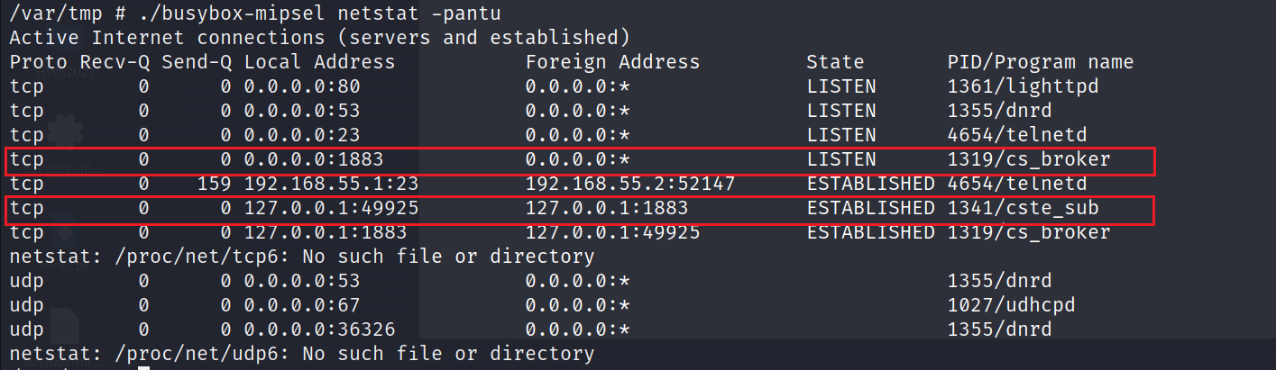Select the 0.0.0.0:36326 udp local address
The width and height of the screenshot is (1276, 370).
pyautogui.click(x=319, y=329)
